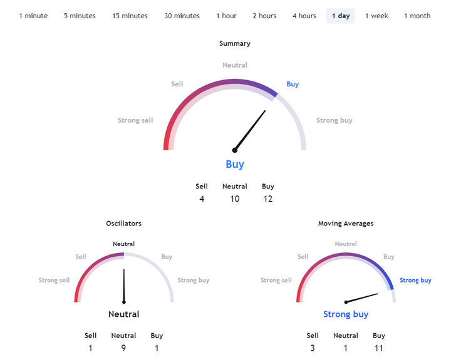Screen dimensions: 451x362
Task: Click the Oscillators gauge needle
Action: (x=124, y=286)
